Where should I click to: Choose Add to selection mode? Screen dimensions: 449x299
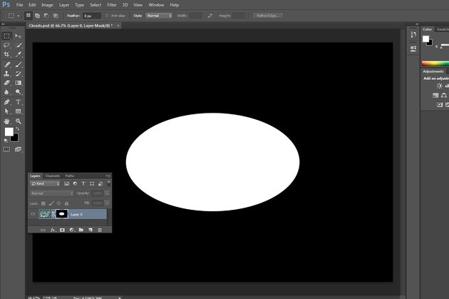coord(37,16)
